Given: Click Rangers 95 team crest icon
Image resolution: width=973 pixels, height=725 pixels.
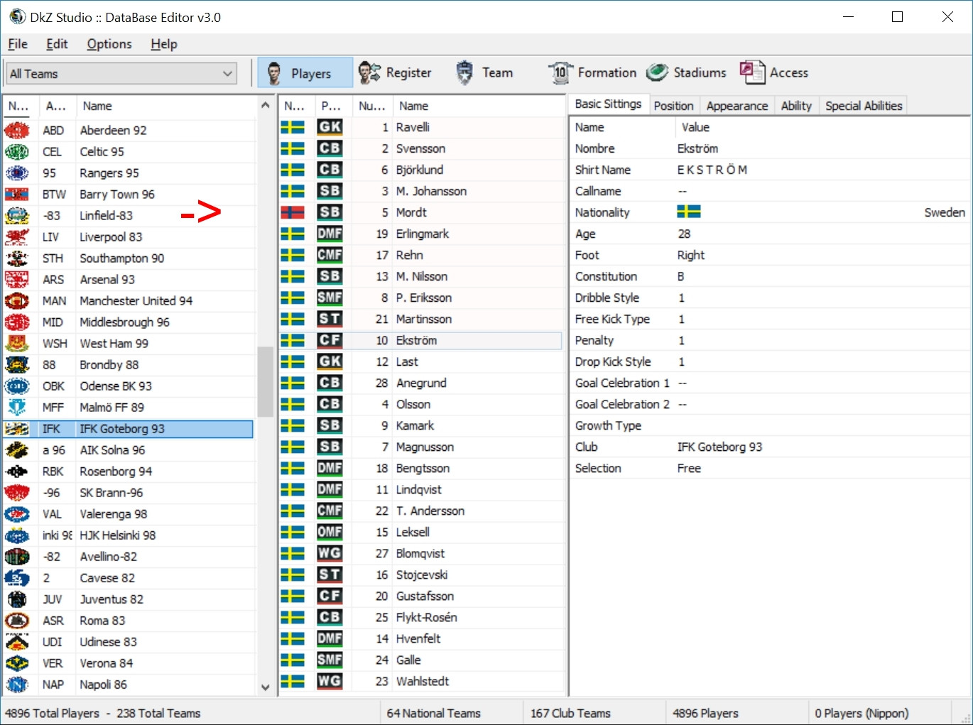Looking at the screenshot, I should pos(17,173).
